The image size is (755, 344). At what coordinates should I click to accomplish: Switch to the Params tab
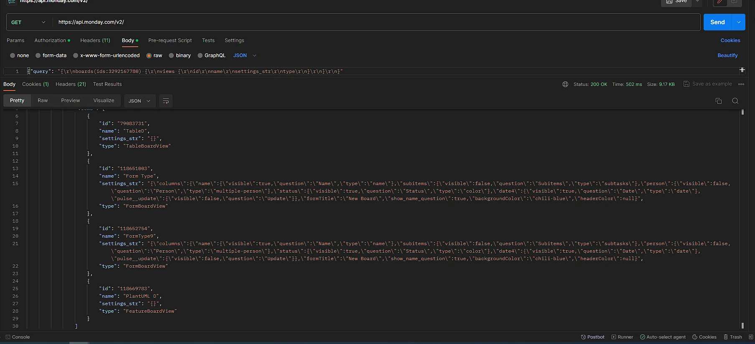(x=15, y=40)
